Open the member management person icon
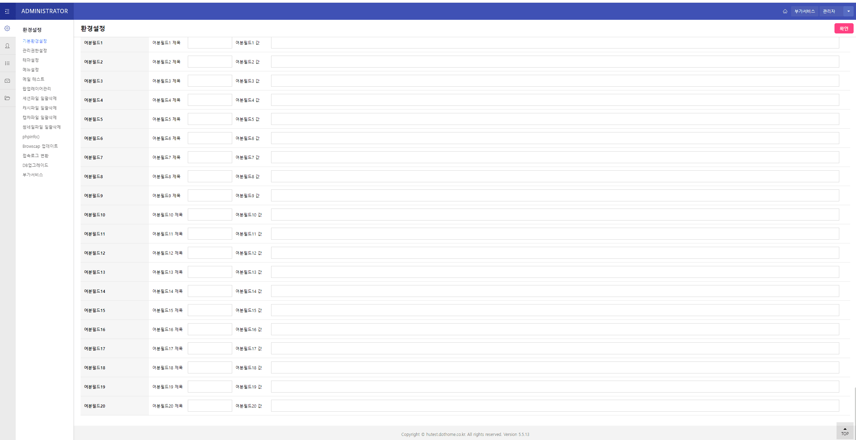 coord(7,46)
